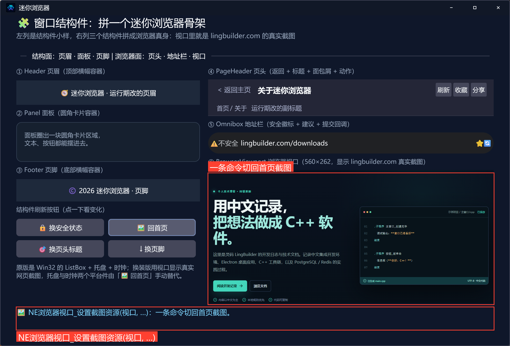Click 收藏 in the page header
Viewport: 510px width, 346px height.
coord(461,90)
